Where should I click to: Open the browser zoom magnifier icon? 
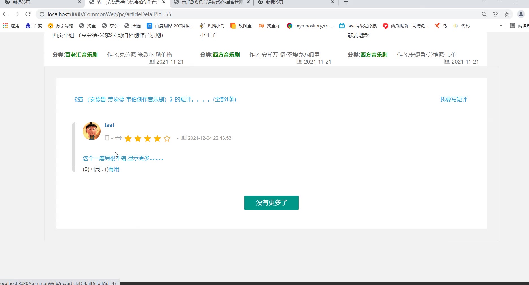(484, 14)
